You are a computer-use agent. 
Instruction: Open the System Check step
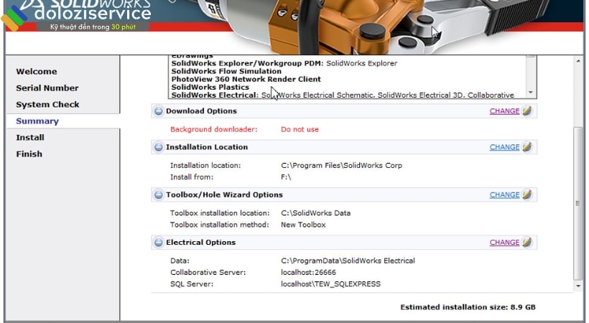pos(47,104)
